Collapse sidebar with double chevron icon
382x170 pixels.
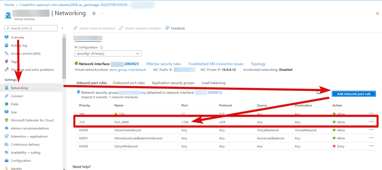coord(62,28)
